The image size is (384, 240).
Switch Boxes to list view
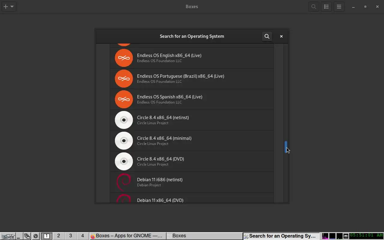pyautogui.click(x=326, y=7)
